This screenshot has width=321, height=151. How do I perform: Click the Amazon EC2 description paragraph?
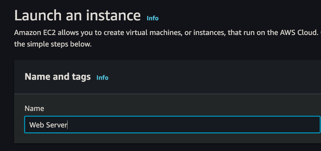coord(167,38)
